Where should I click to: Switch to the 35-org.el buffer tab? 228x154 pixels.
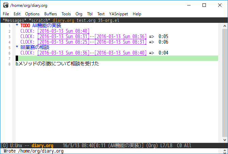click(109, 20)
